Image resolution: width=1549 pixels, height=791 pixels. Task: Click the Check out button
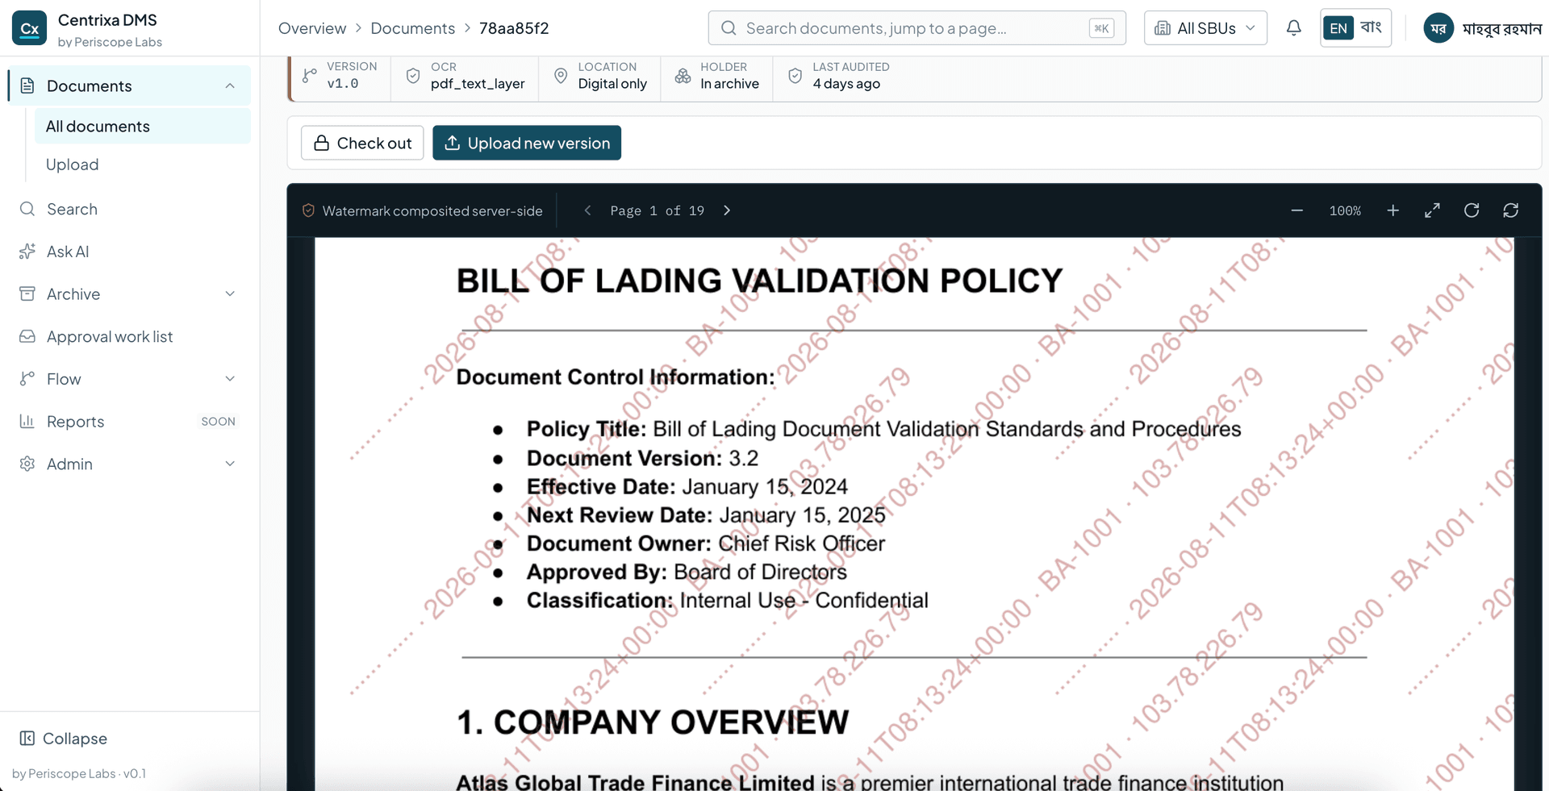(x=362, y=143)
